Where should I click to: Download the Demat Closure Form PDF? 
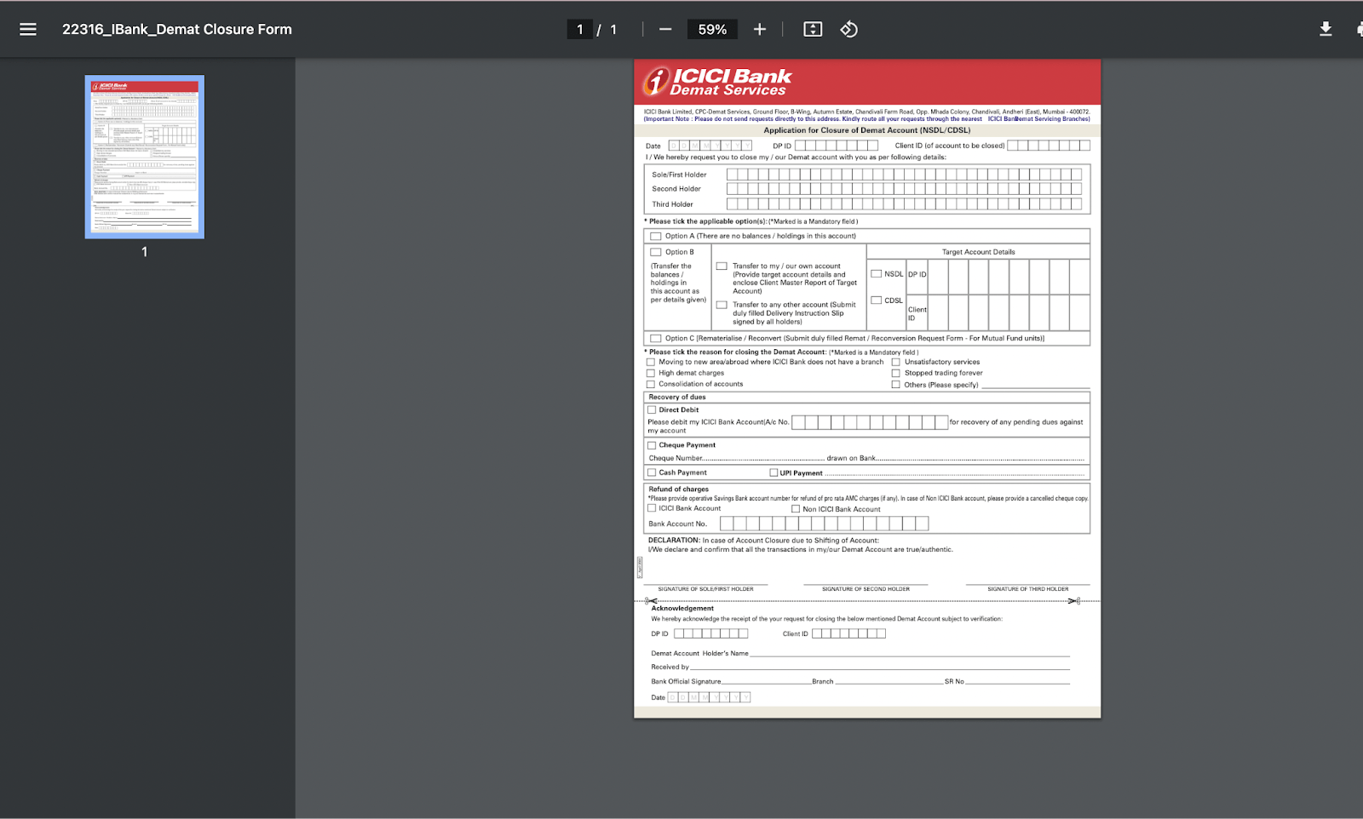[1326, 28]
